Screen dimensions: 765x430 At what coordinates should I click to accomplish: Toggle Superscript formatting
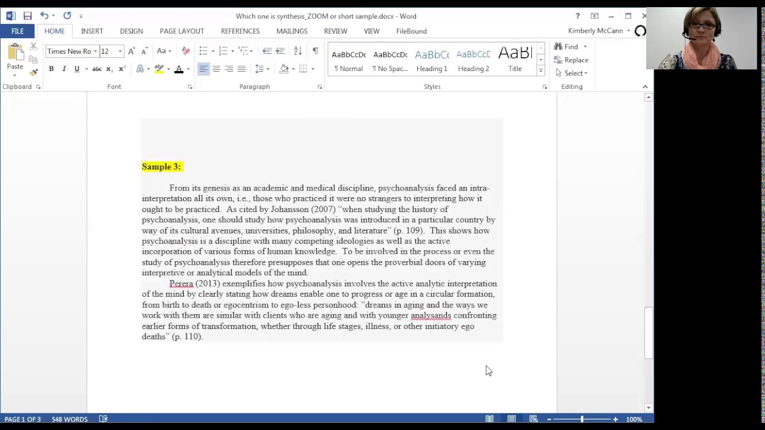[121, 69]
